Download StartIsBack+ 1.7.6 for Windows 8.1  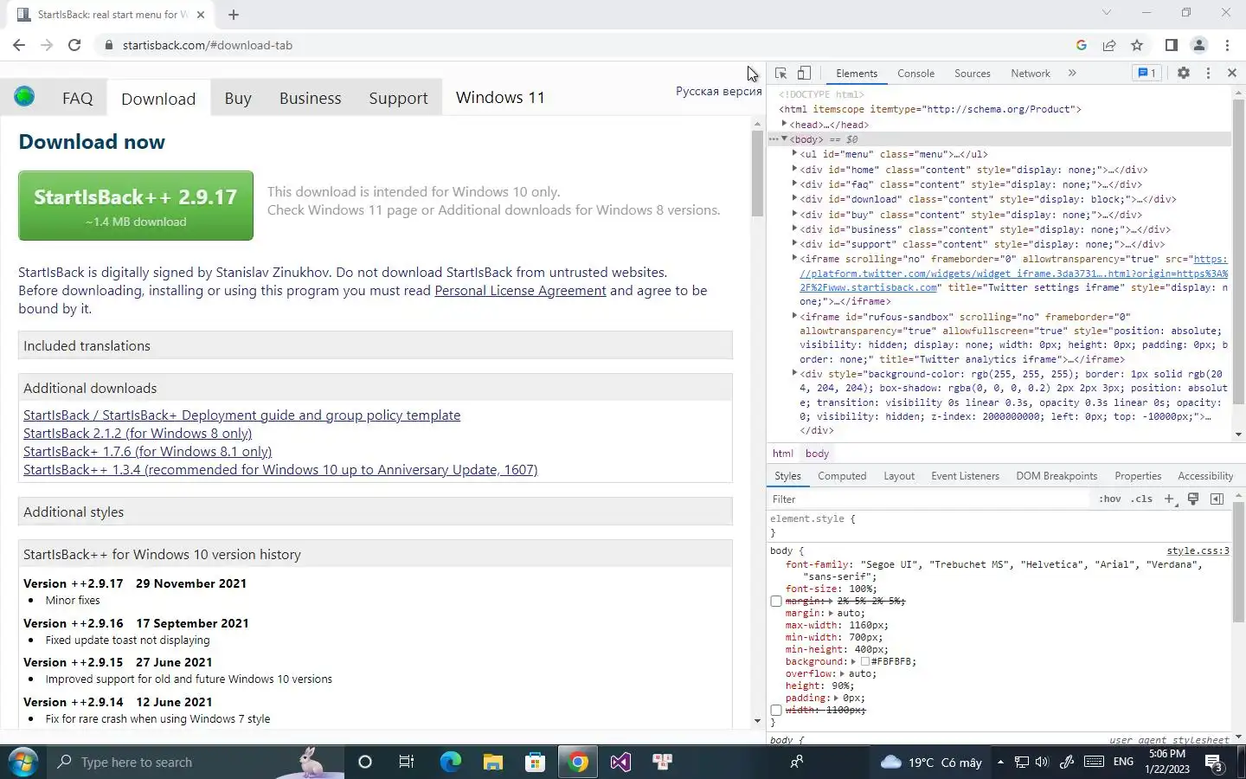[147, 452]
